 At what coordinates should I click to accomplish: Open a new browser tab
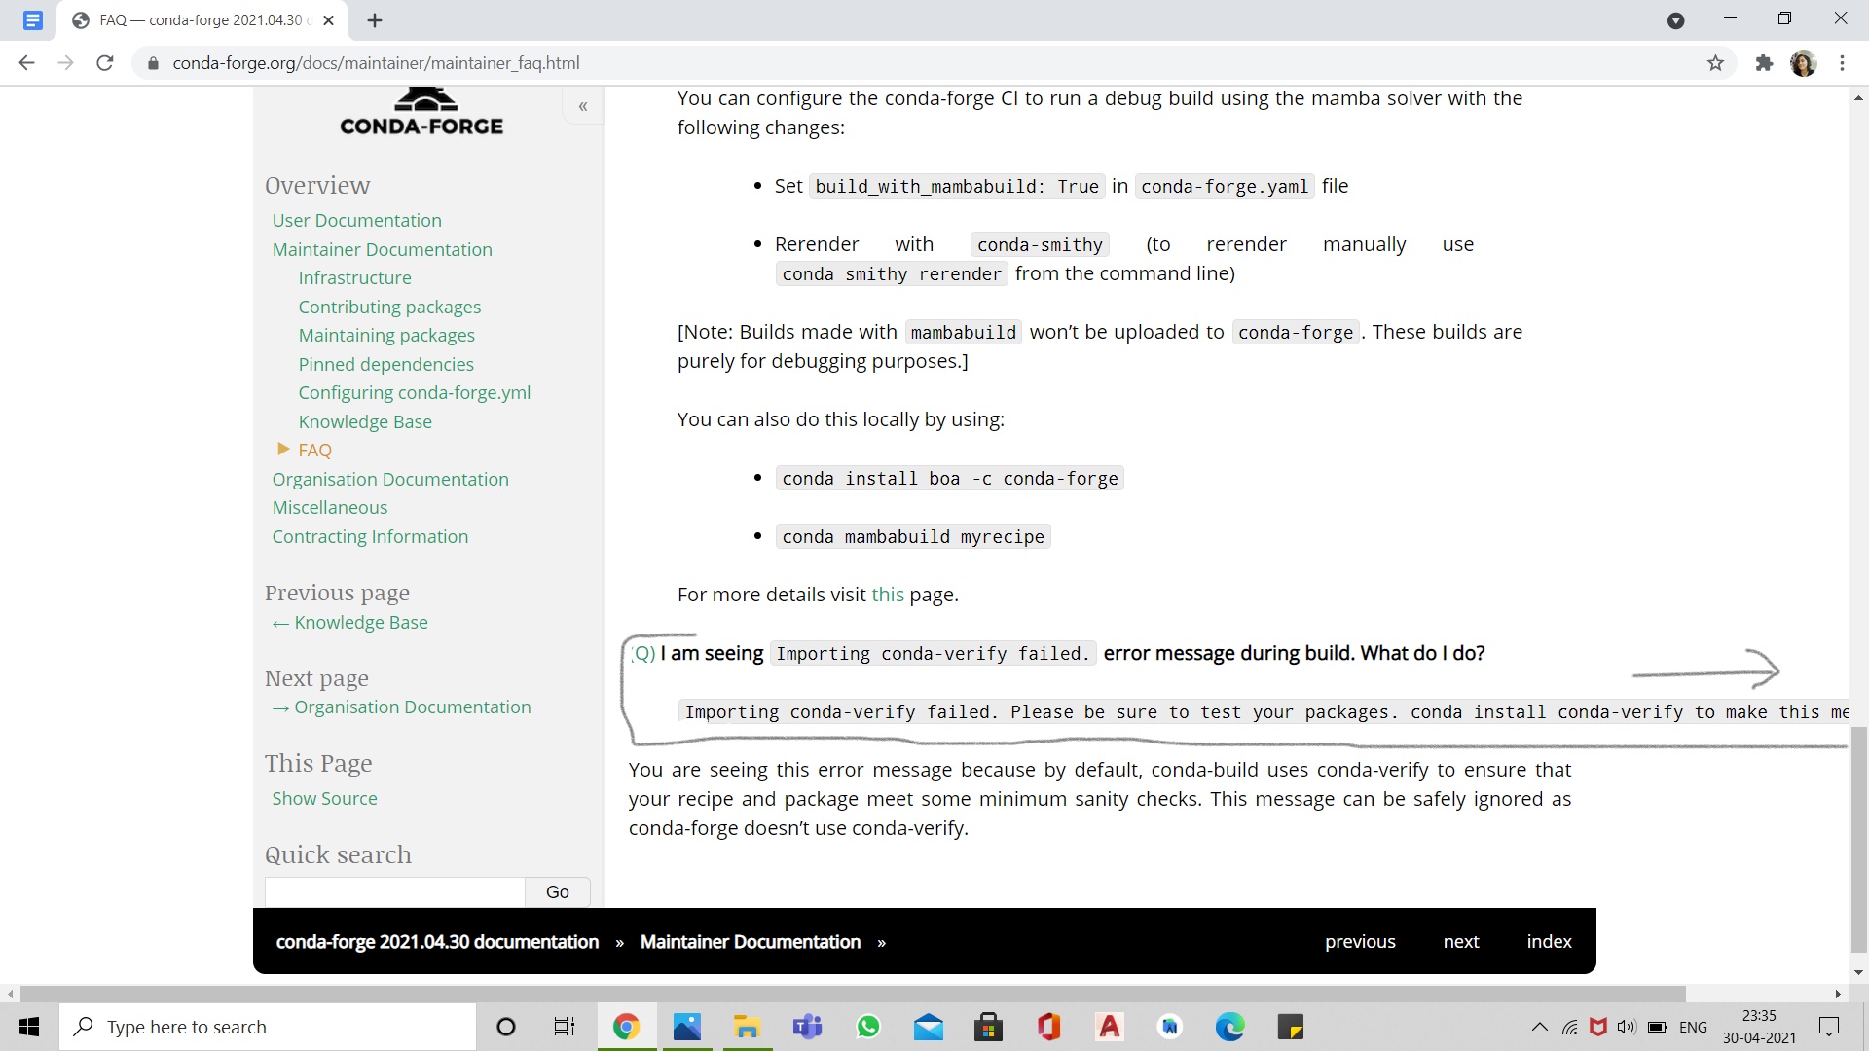(x=375, y=20)
